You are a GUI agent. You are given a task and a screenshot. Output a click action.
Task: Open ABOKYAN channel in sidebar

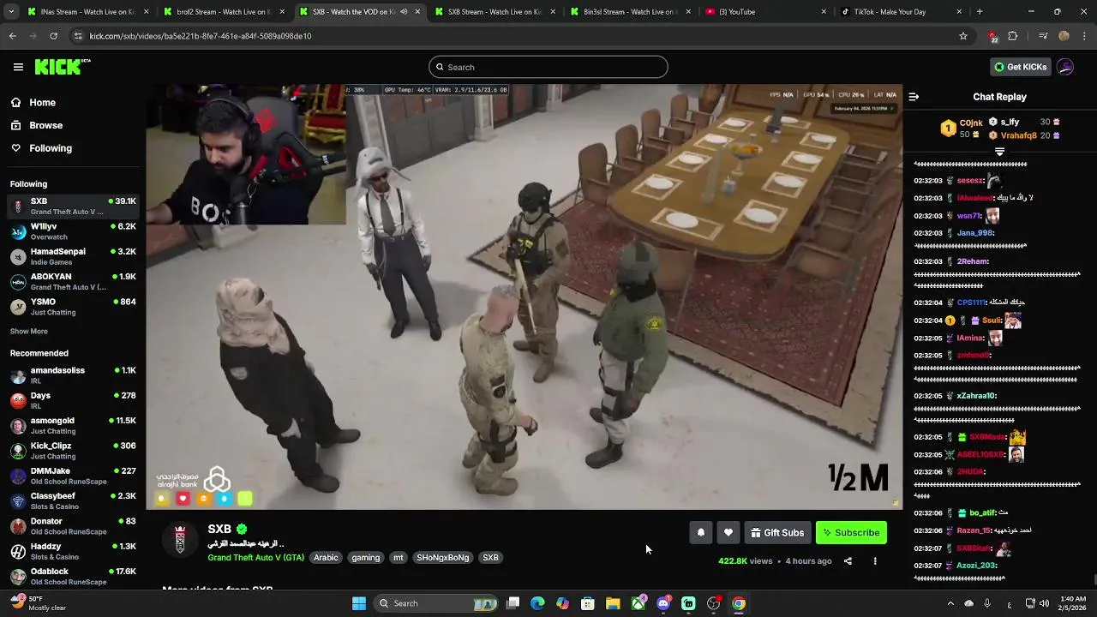pyautogui.click(x=73, y=282)
